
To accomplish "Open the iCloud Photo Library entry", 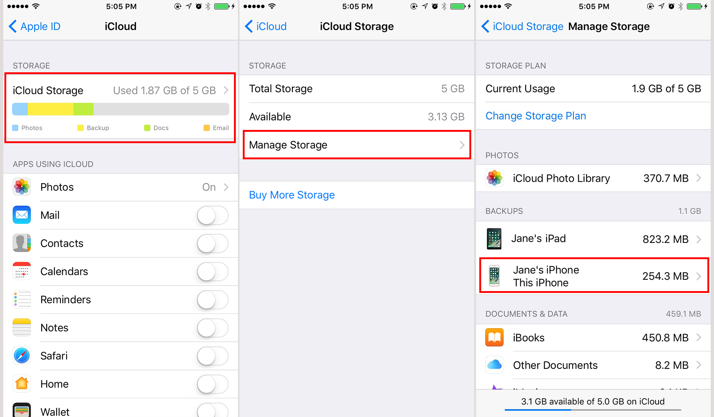I will 595,178.
